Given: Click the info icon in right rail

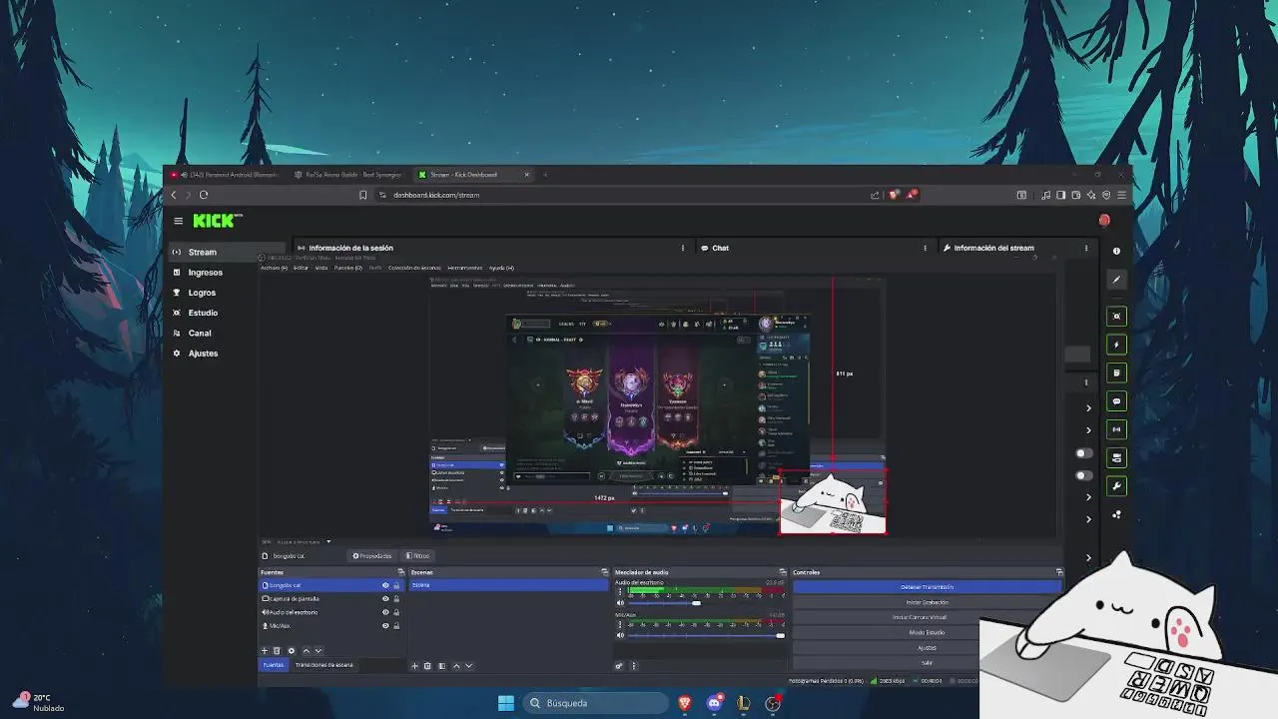Looking at the screenshot, I should coord(1117,251).
